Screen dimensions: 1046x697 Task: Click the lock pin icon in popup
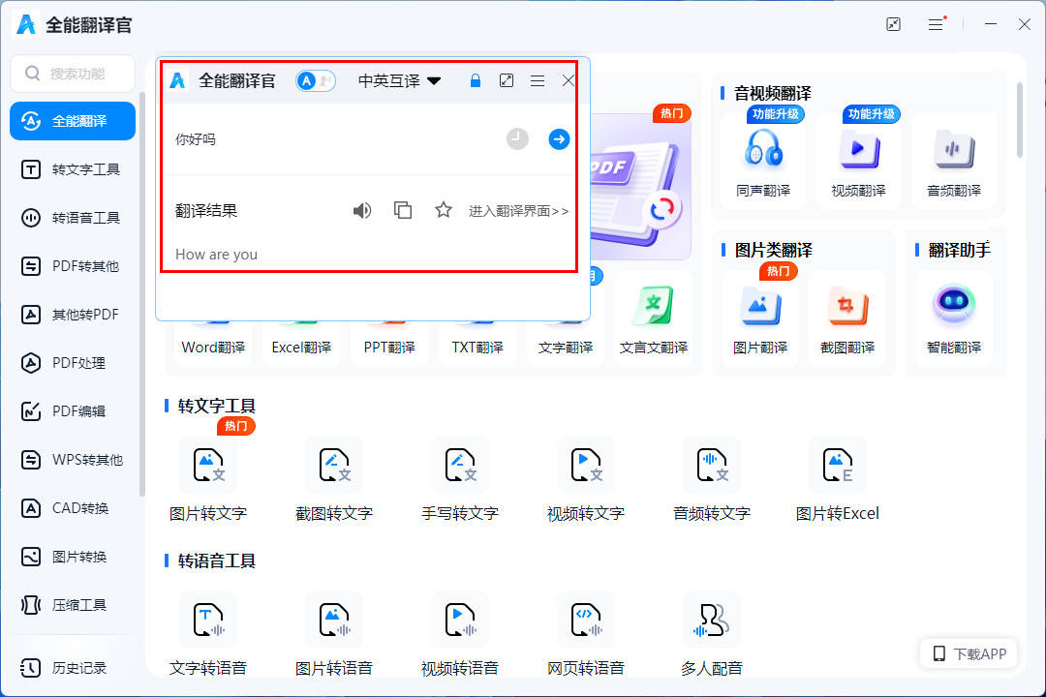pyautogui.click(x=475, y=80)
